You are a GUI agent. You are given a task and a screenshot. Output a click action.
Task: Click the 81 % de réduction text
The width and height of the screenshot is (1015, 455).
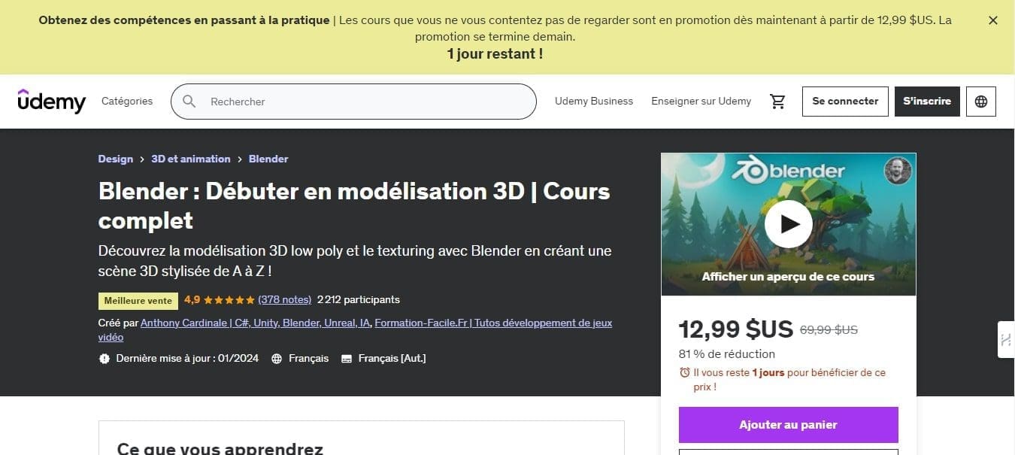click(x=727, y=354)
